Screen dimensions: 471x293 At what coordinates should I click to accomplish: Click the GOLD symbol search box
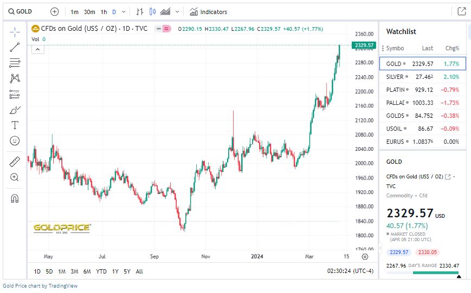(x=20, y=12)
